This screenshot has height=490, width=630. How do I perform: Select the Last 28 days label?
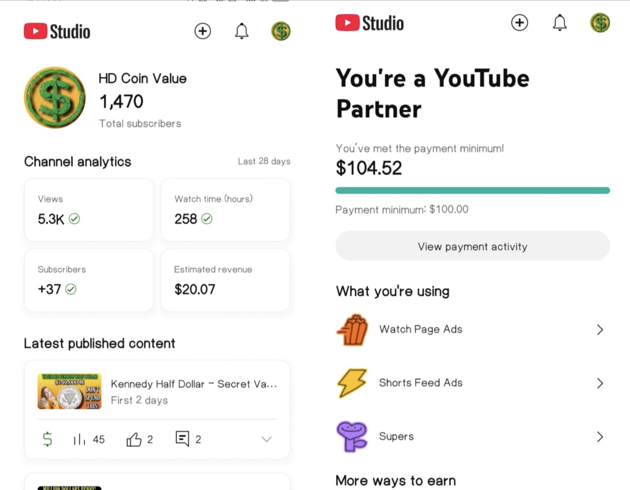pyautogui.click(x=264, y=161)
